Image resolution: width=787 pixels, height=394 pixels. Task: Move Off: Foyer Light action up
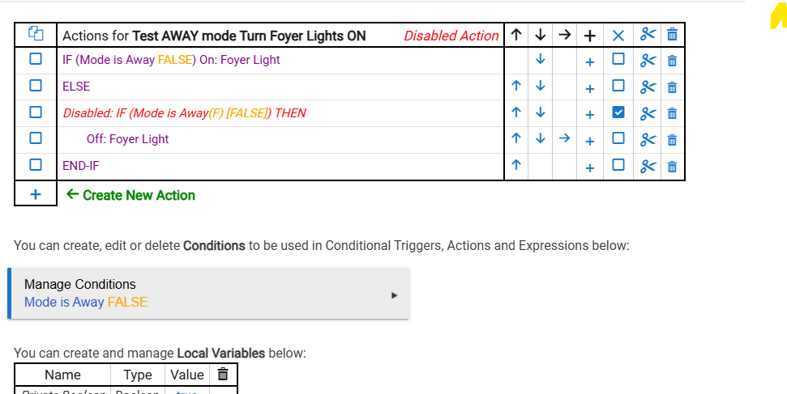coord(516,139)
